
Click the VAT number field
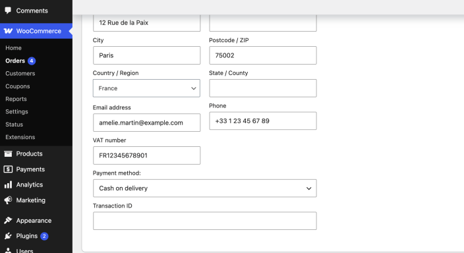(x=146, y=155)
